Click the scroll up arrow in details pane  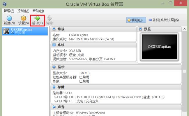(185, 29)
